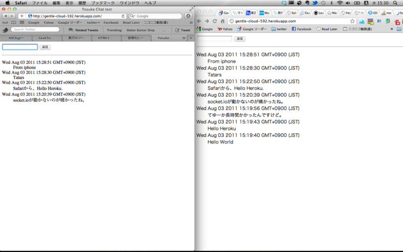Reload the page in Chrome

pyautogui.click(x=215, y=21)
